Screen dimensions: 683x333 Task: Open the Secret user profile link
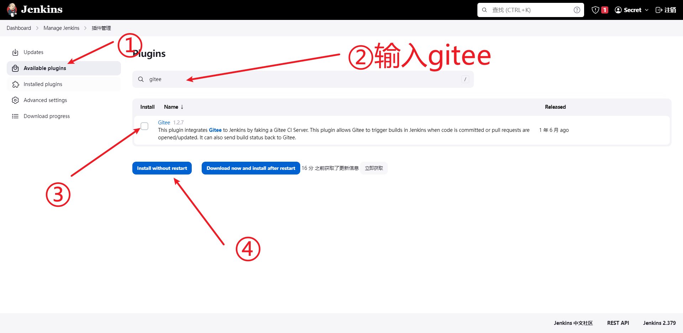pyautogui.click(x=632, y=10)
